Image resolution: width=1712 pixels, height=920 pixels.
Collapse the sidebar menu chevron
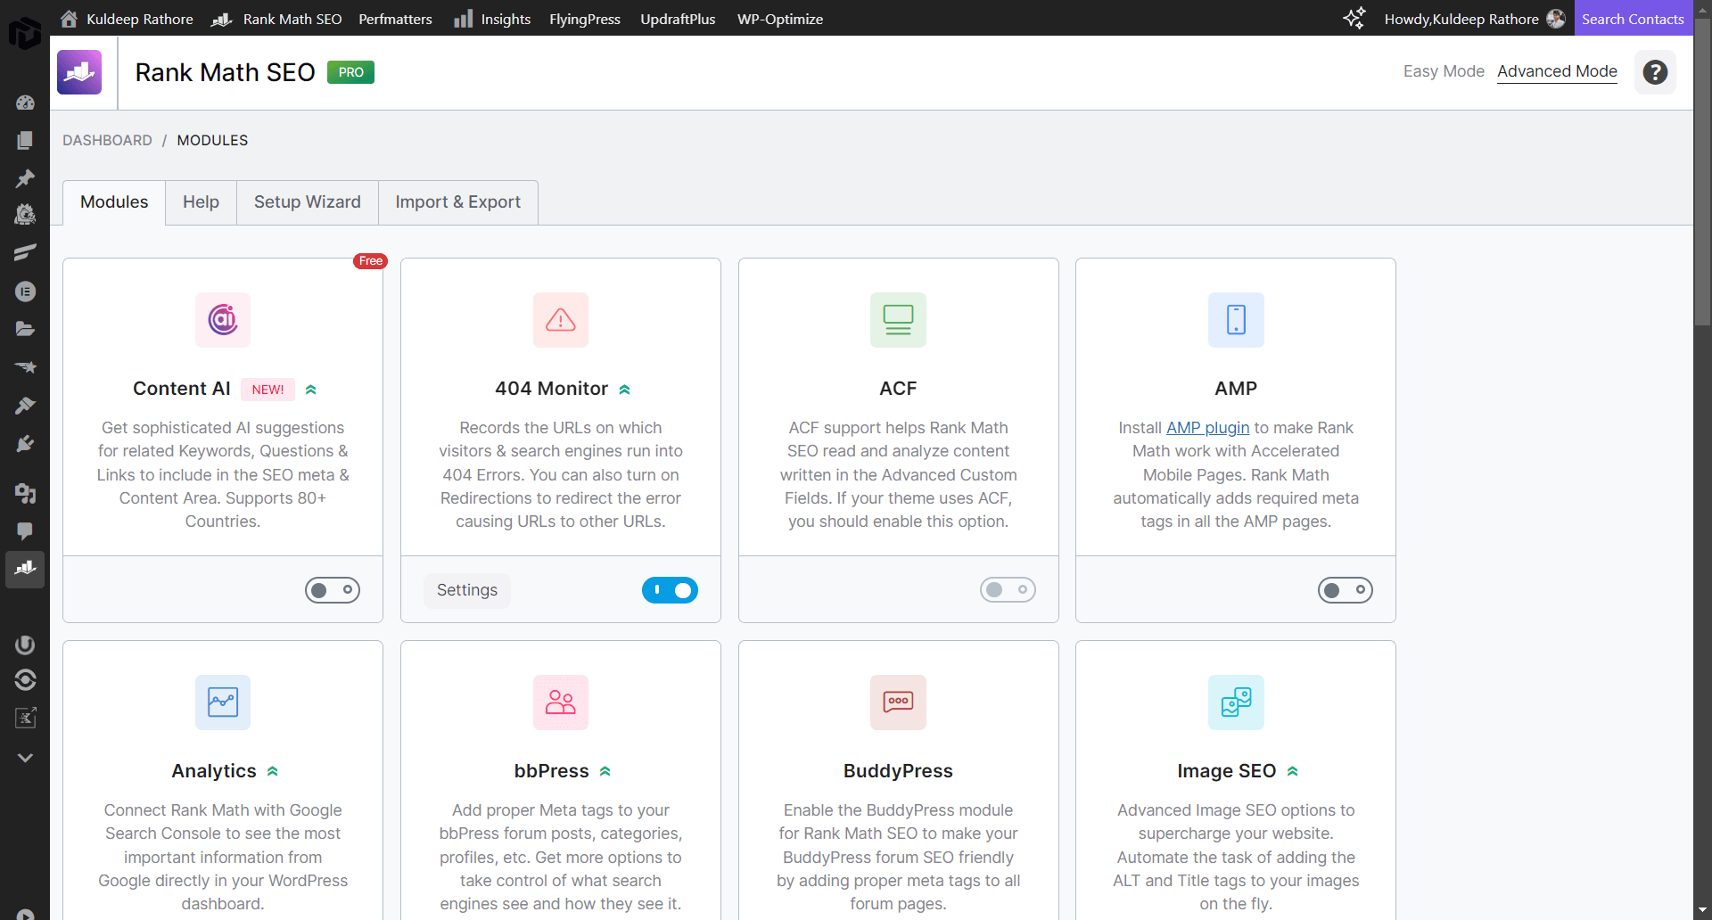tap(25, 758)
